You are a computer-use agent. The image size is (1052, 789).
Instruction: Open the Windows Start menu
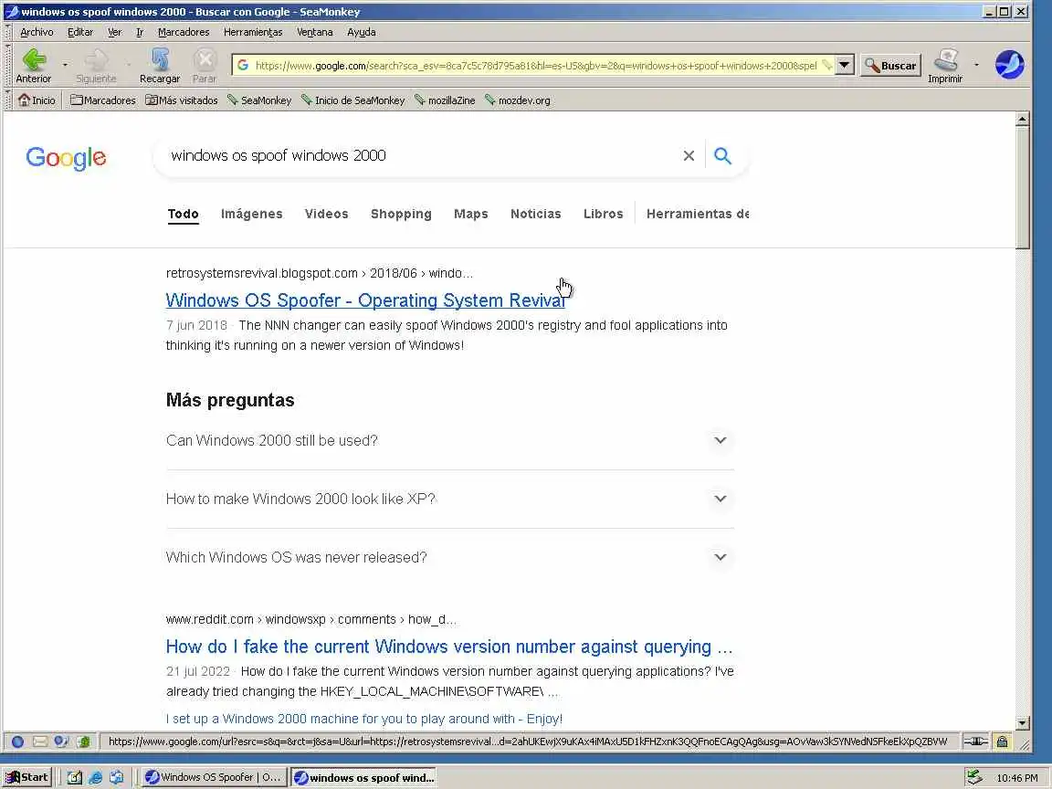point(26,777)
